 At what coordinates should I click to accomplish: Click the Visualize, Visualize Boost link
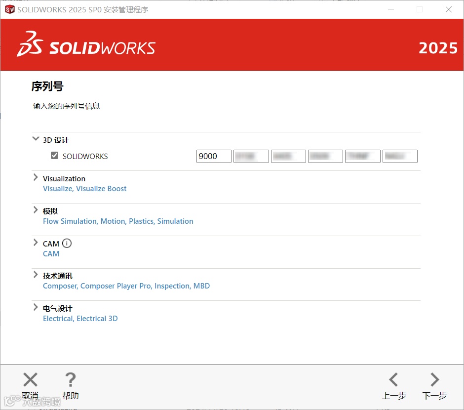click(x=84, y=189)
